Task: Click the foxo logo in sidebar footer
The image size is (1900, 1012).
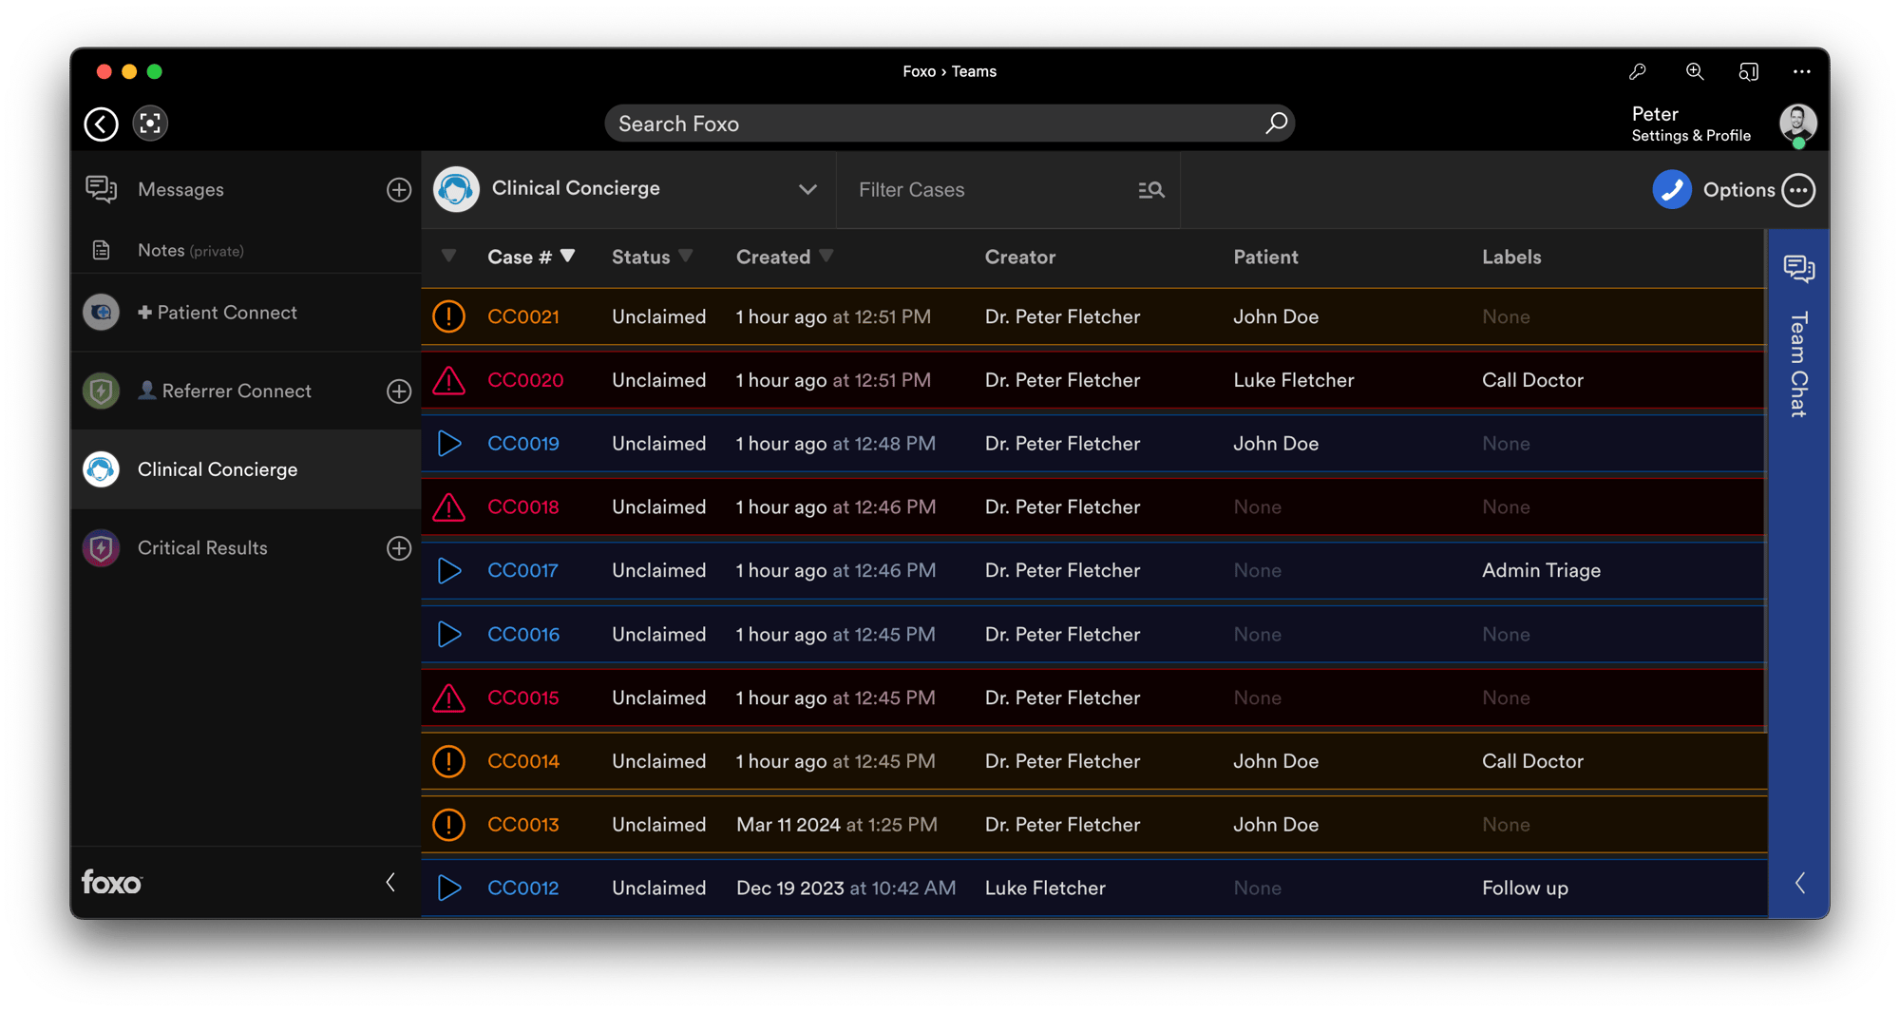Action: 111,883
